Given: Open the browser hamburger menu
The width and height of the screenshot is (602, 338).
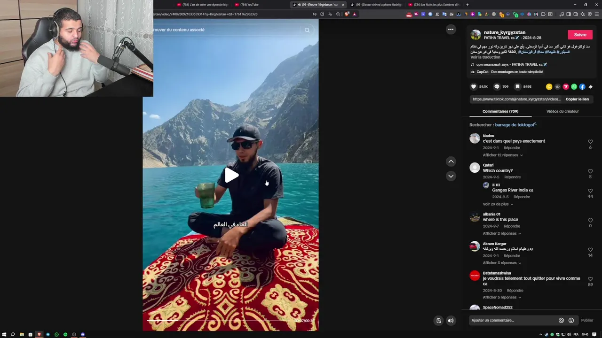Looking at the screenshot, I should [597, 14].
